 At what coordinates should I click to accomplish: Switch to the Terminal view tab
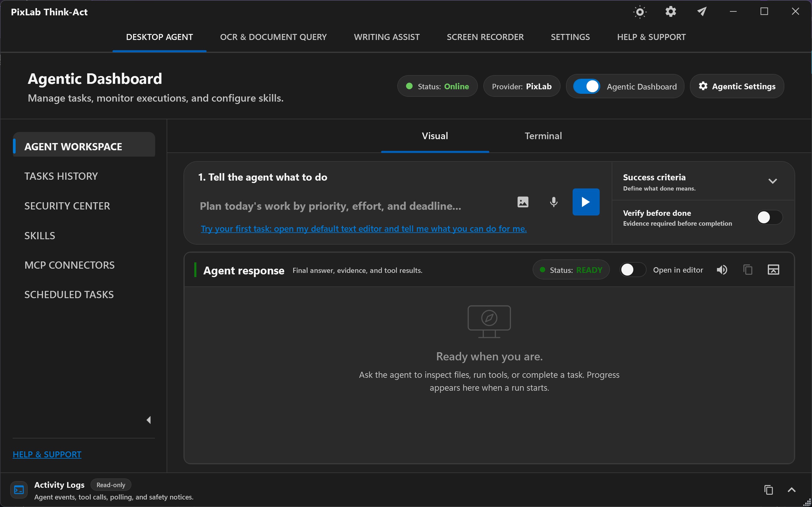point(543,136)
